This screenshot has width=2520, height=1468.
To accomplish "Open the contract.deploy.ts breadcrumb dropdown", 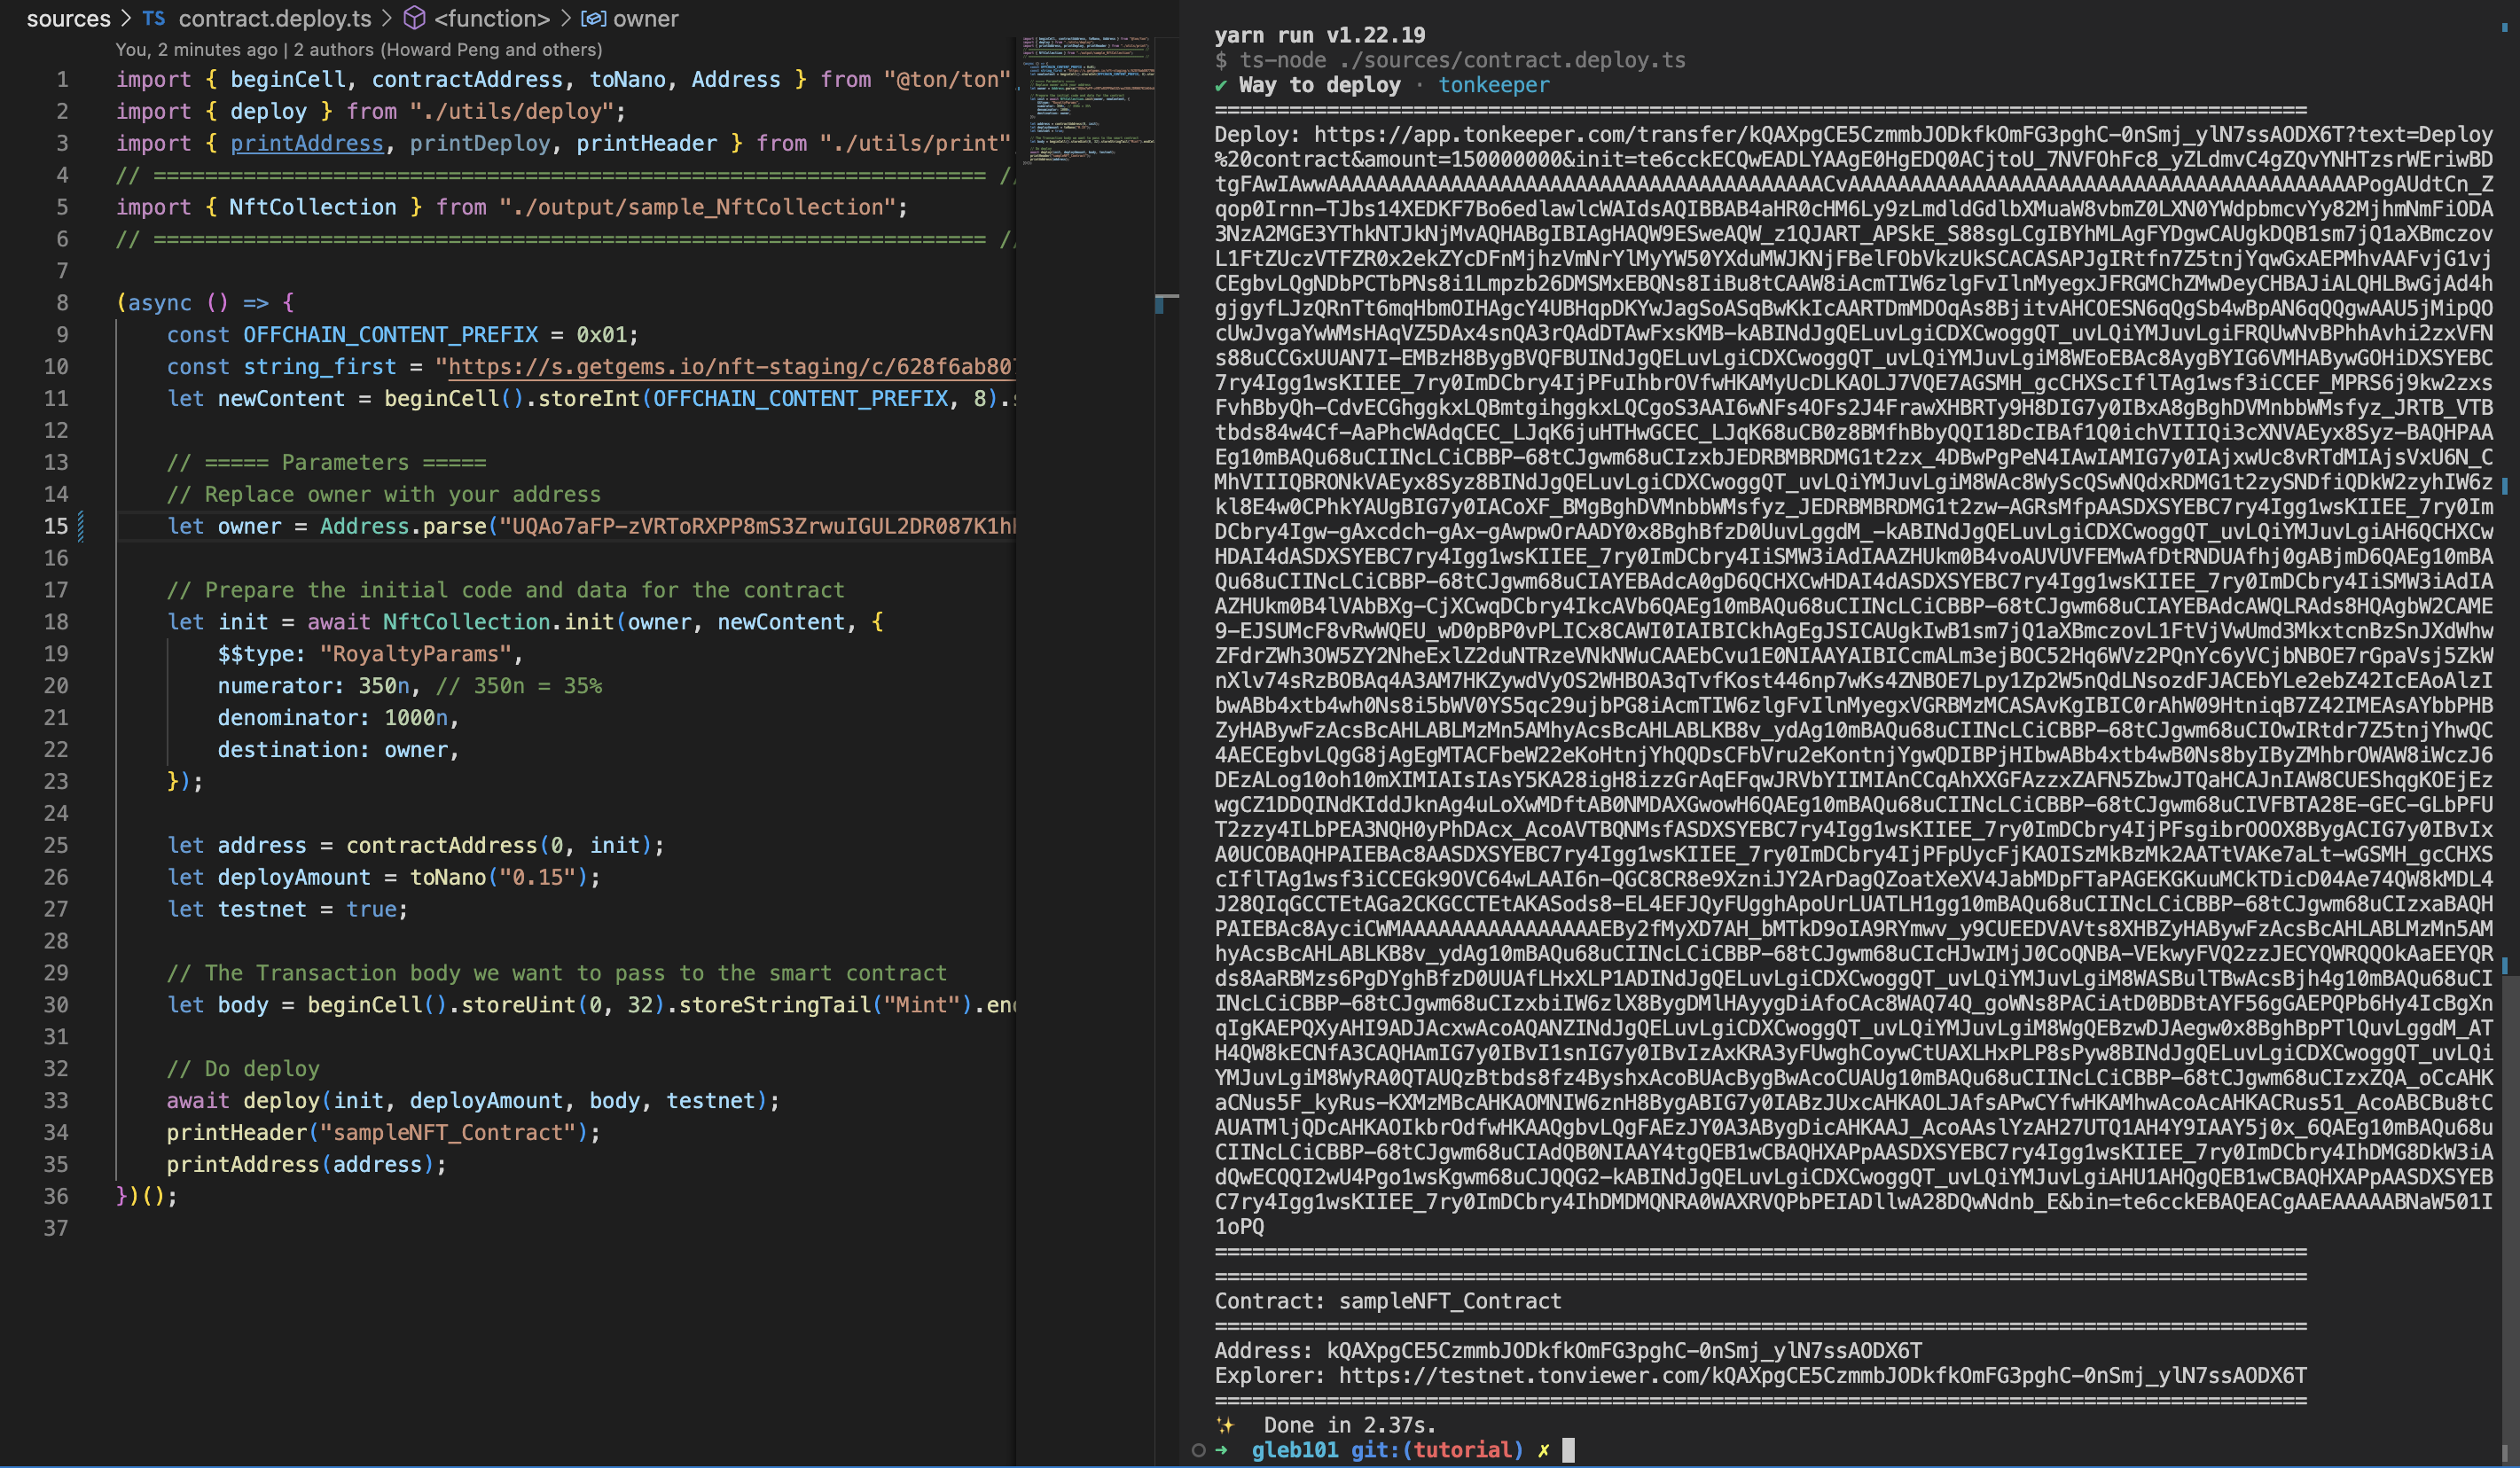I will coord(274,18).
